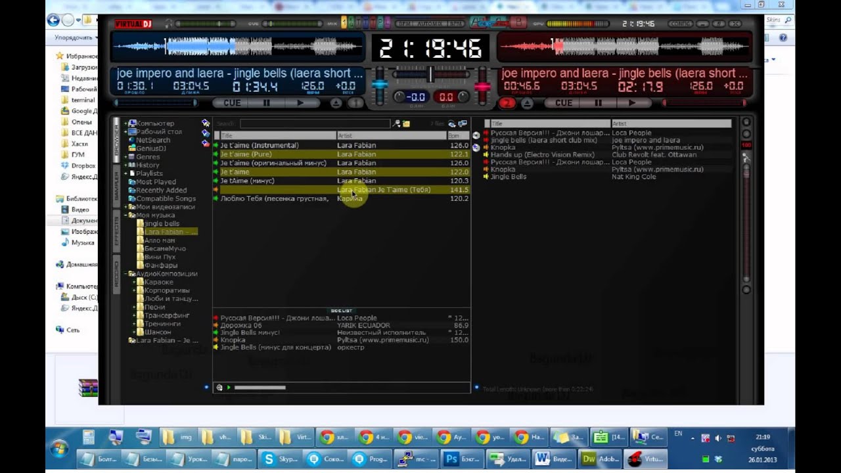Click the Windows Start button
The image size is (841, 473).
click(59, 449)
